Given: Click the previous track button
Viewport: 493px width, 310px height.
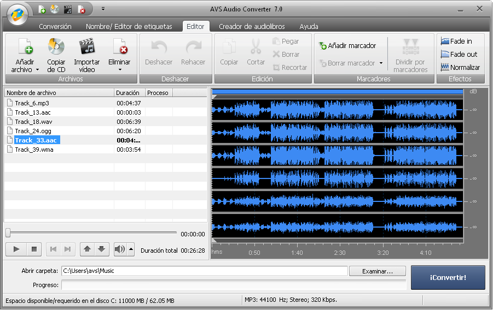Looking at the screenshot, I should (x=54, y=249).
